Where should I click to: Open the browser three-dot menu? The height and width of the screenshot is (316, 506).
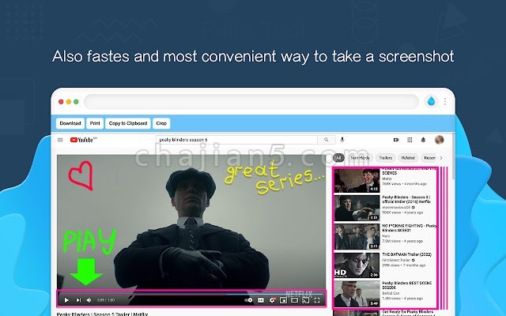[445, 102]
